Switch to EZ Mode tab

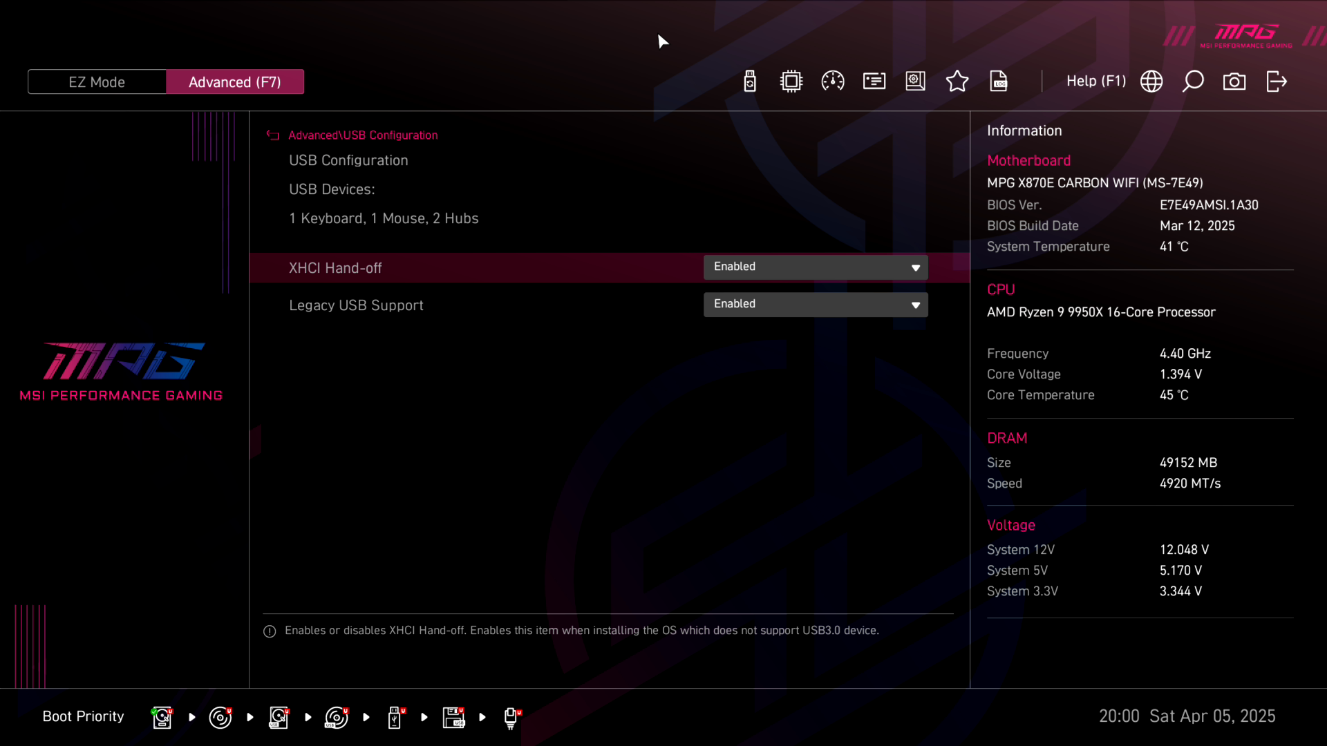(97, 82)
